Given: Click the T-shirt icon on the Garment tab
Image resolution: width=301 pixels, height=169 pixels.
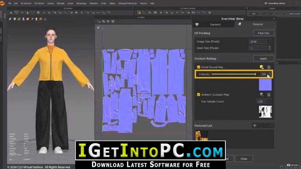Looking at the screenshot, I should coord(197,24).
